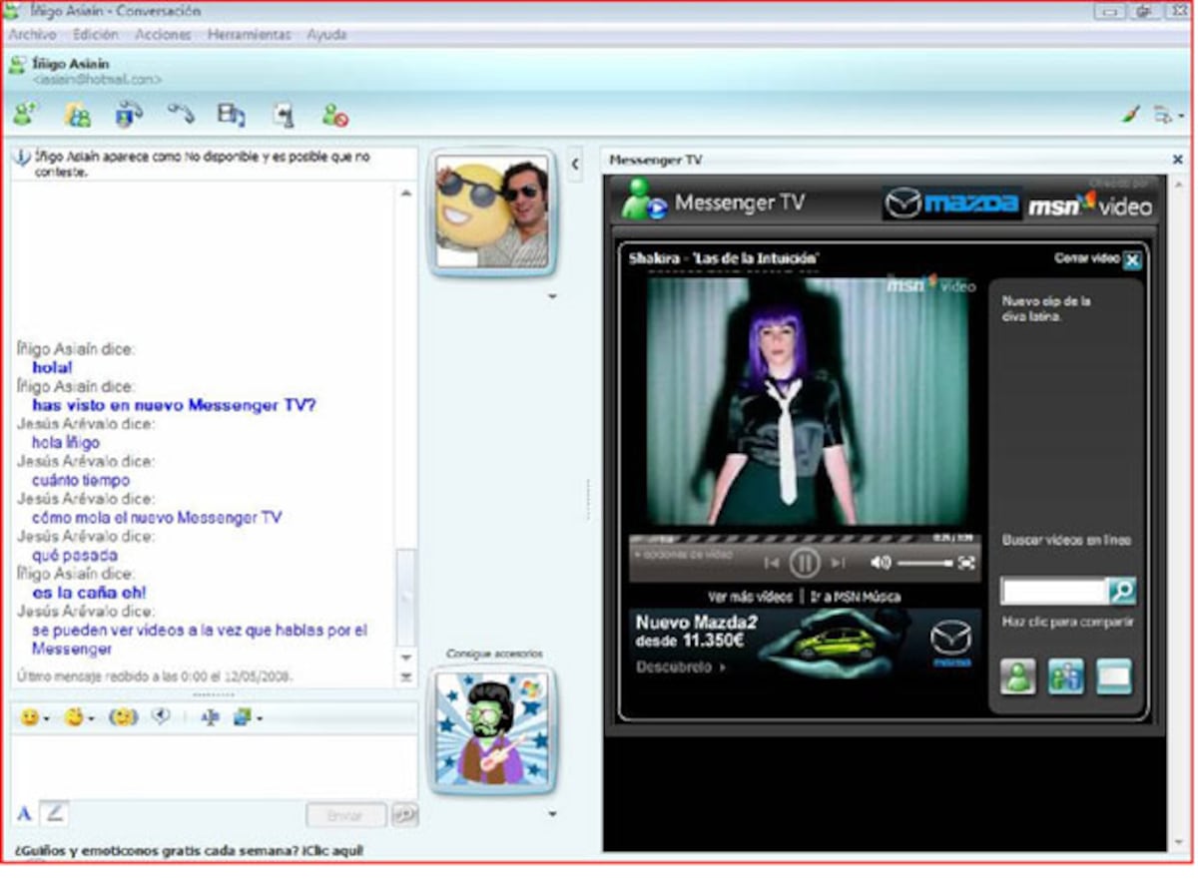Click the video search input field
Image resolution: width=1198 pixels, height=881 pixels.
(1054, 591)
